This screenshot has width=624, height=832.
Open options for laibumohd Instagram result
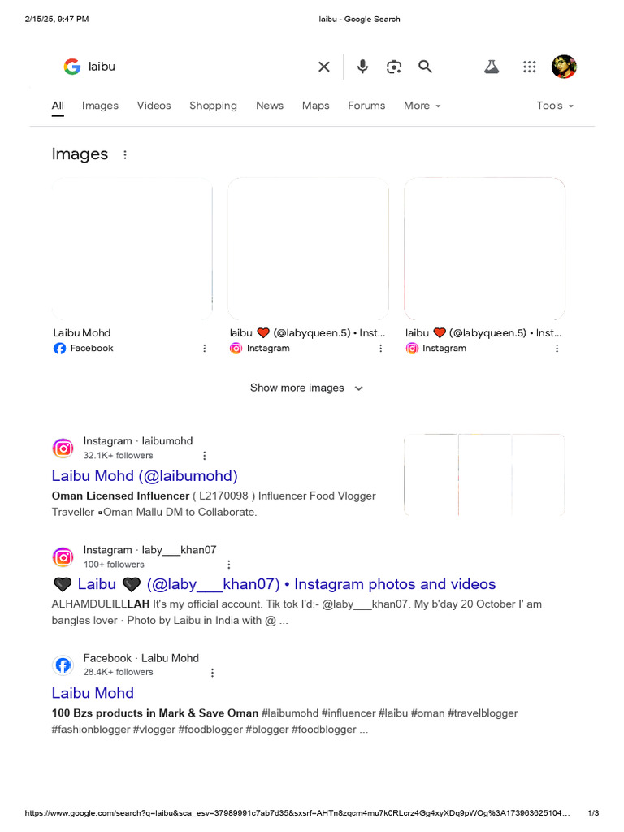pyautogui.click(x=205, y=456)
